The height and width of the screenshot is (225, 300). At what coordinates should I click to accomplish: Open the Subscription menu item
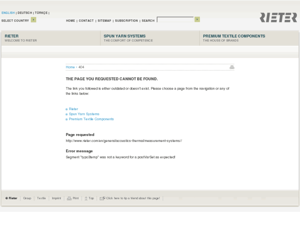coord(126,21)
